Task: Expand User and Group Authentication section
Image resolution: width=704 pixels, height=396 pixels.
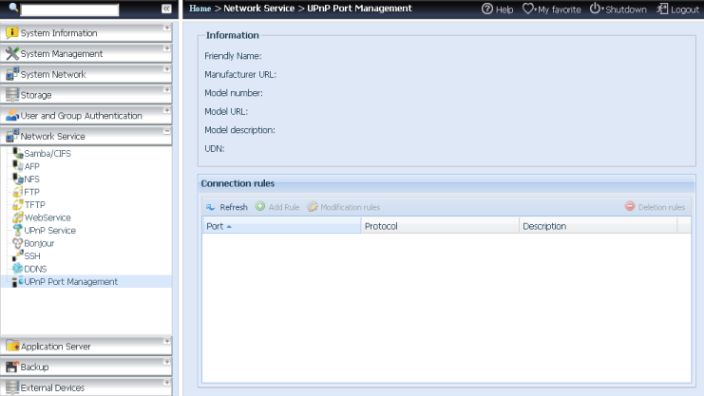Action: point(166,110)
